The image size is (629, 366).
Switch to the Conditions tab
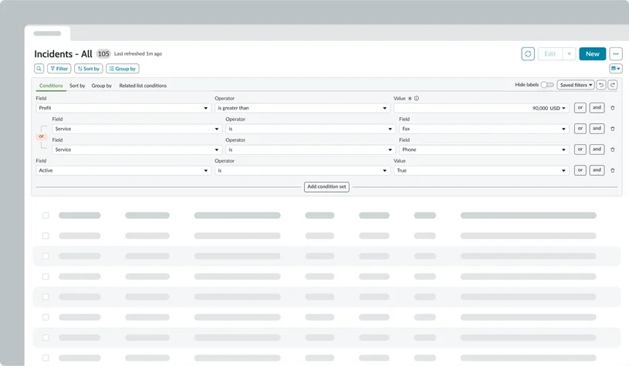click(x=51, y=86)
